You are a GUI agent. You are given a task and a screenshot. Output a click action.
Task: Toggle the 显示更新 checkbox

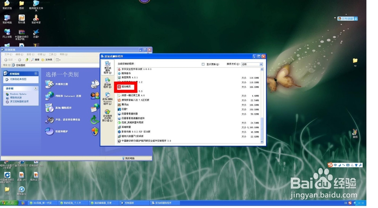pos(203,64)
